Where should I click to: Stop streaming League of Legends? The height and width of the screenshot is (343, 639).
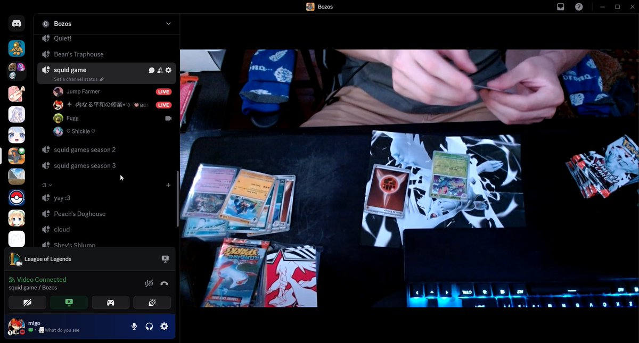tap(165, 259)
